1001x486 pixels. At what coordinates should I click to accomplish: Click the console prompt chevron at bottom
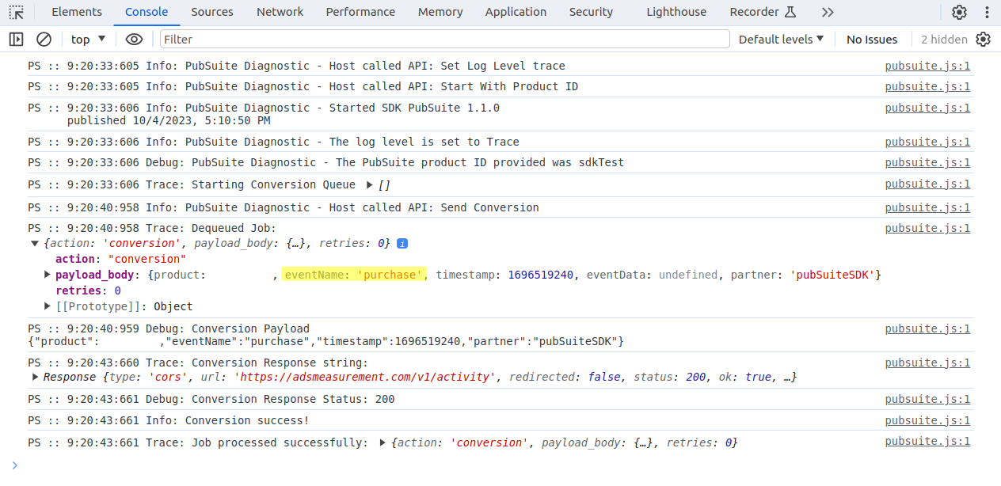click(x=14, y=465)
